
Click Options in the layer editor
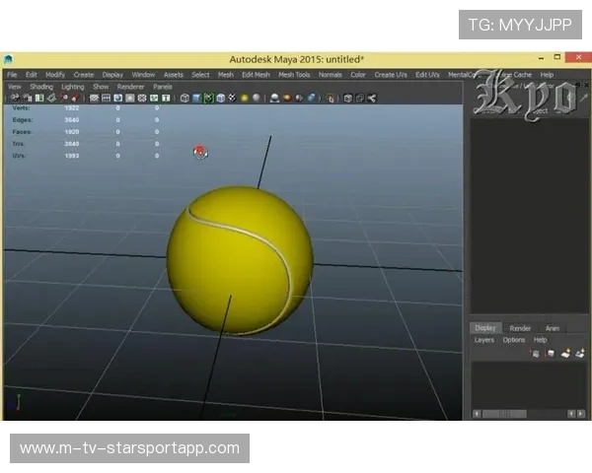coord(514,340)
